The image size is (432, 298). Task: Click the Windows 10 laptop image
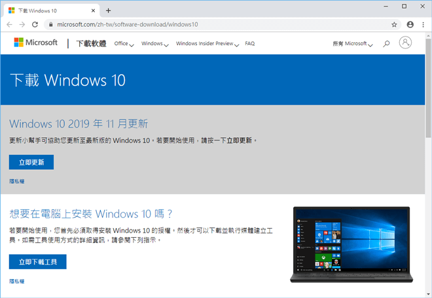click(x=351, y=245)
